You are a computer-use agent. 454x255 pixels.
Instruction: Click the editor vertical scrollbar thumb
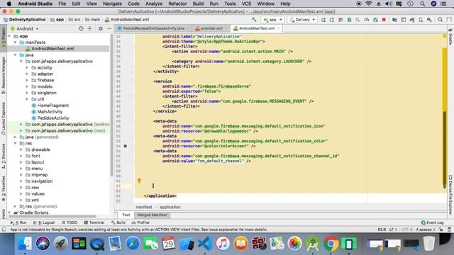pyautogui.click(x=445, y=149)
